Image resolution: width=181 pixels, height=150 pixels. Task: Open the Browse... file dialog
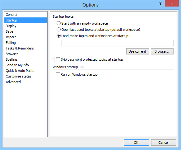[x=162, y=51]
